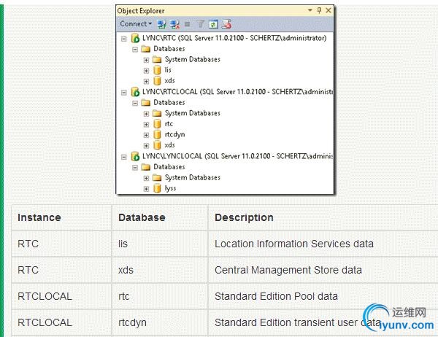This screenshot has width=438, height=337.
Task: Select the lis database in tree
Action: point(168,70)
